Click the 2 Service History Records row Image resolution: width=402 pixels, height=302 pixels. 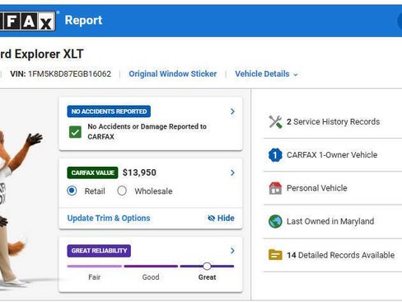(333, 121)
